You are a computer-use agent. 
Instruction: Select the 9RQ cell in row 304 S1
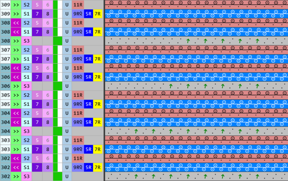coord(78,122)
